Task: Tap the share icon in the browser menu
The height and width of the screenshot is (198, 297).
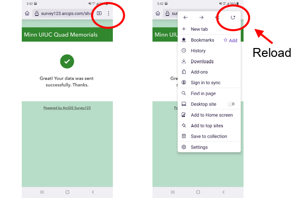Action: (217, 18)
